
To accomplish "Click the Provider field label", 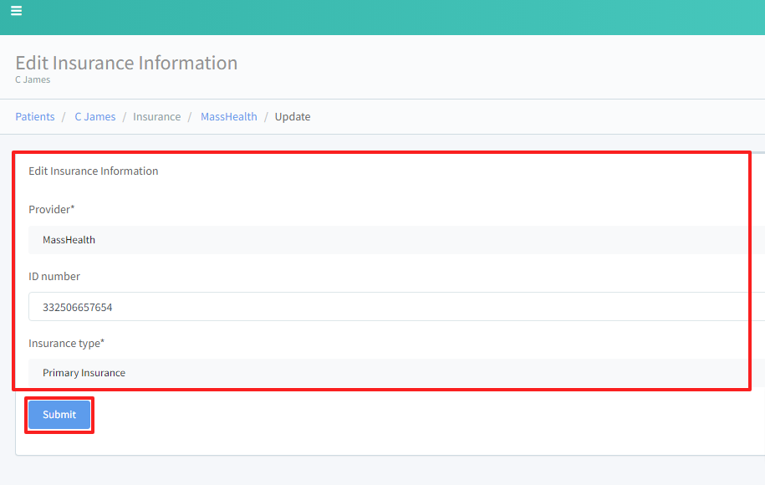I will pos(52,209).
